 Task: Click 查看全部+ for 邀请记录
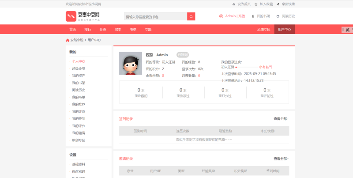click(x=281, y=159)
